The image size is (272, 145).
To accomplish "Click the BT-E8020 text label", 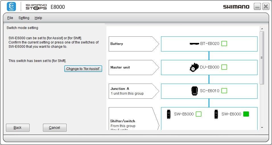I will click(x=210, y=43).
